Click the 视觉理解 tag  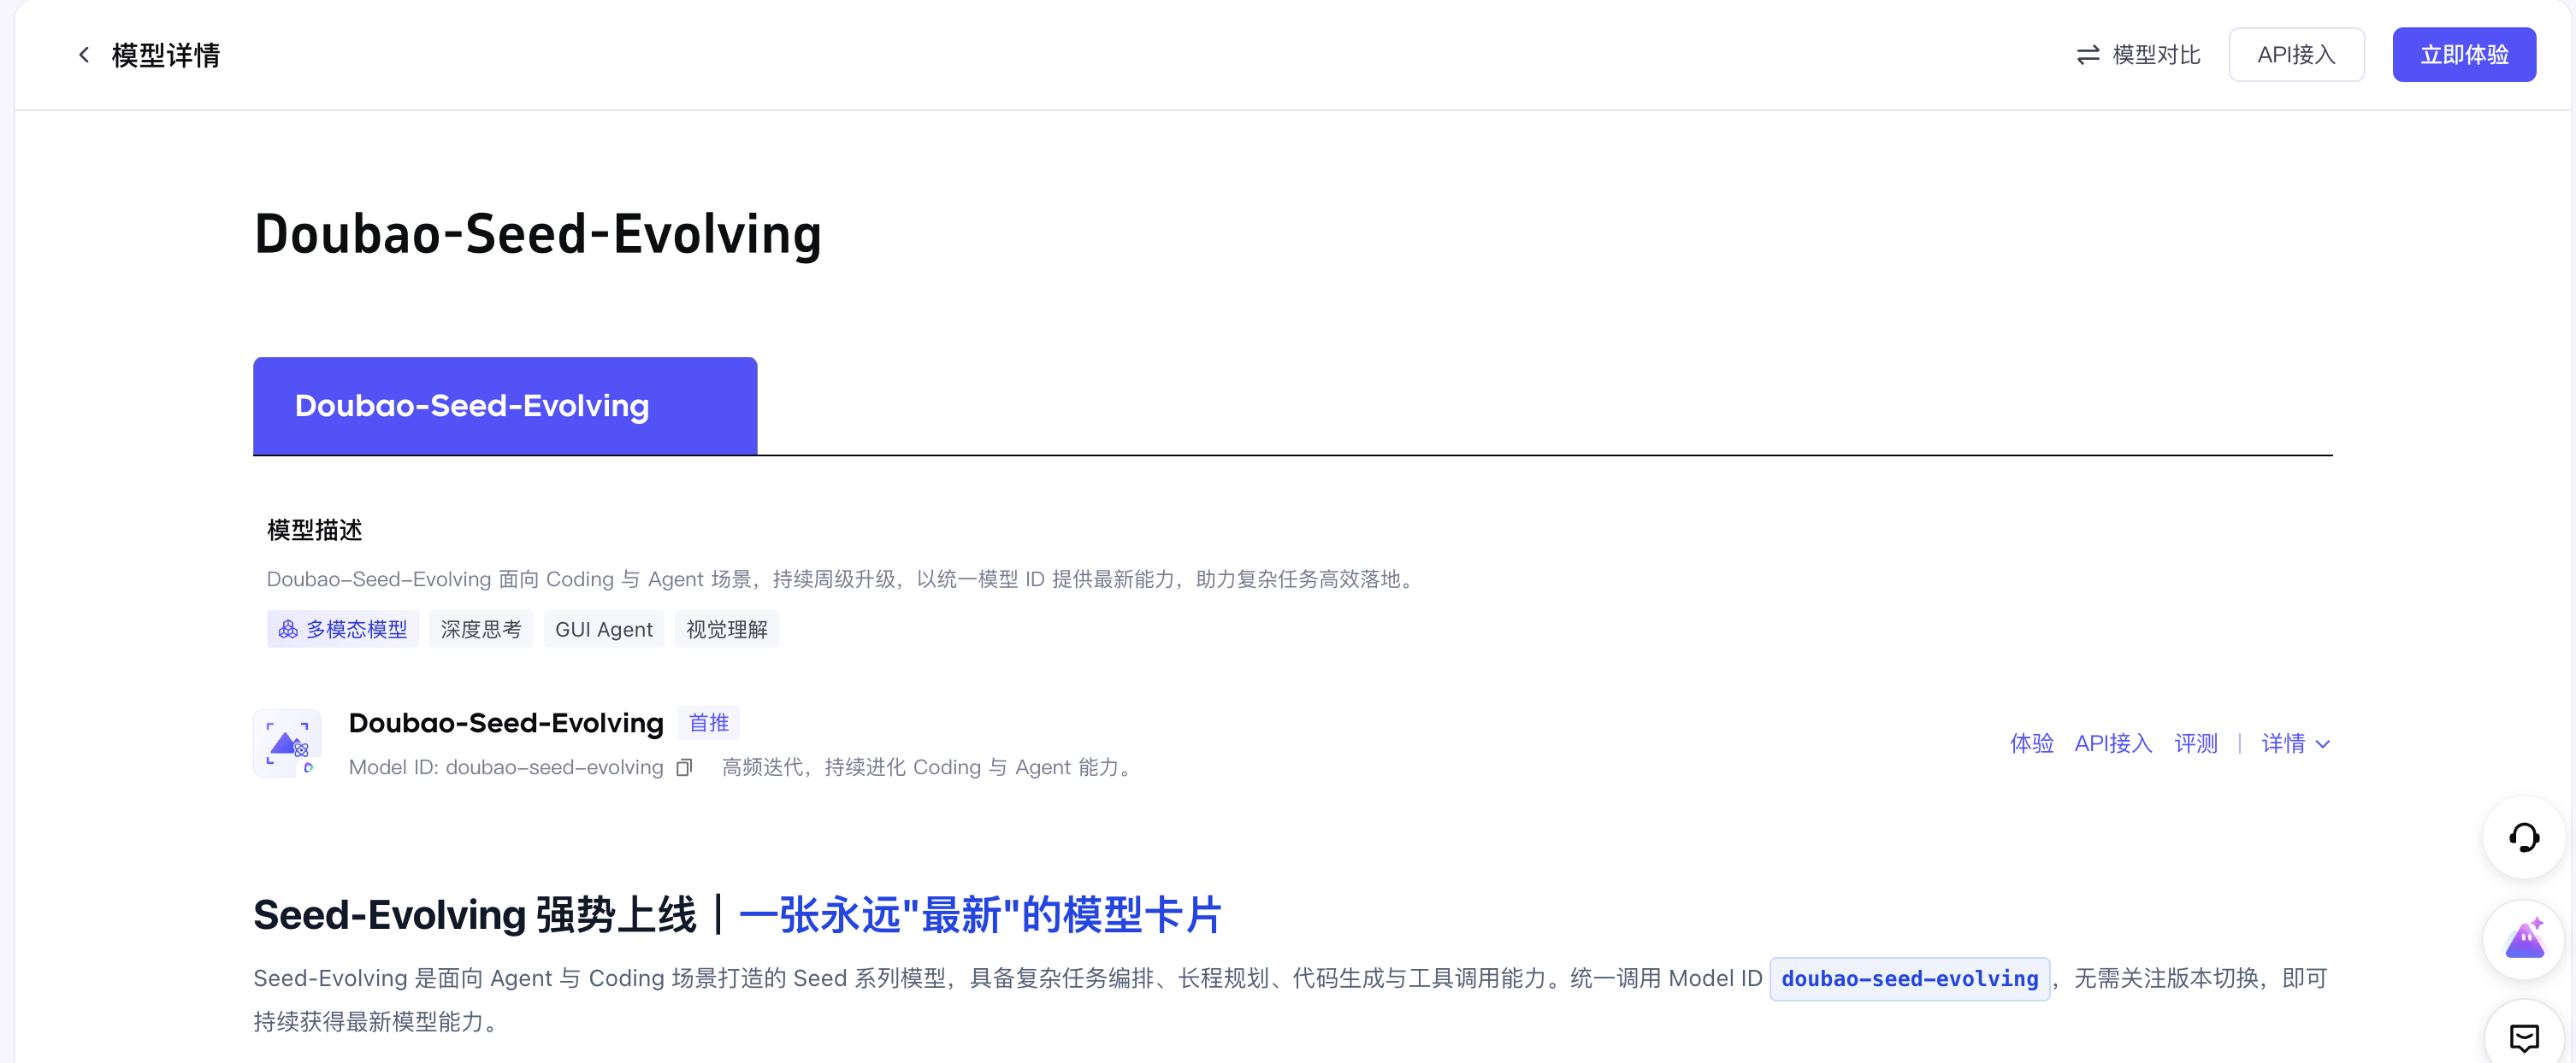click(727, 630)
